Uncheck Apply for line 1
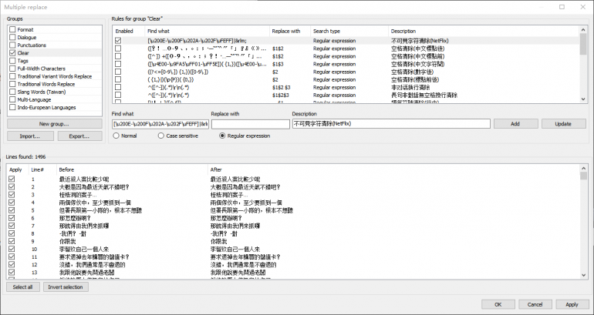The height and width of the screenshot is (315, 594). pyautogui.click(x=12, y=179)
